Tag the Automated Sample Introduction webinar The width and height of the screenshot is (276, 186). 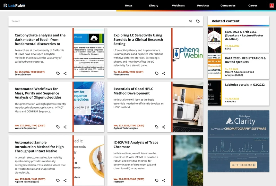58,181
